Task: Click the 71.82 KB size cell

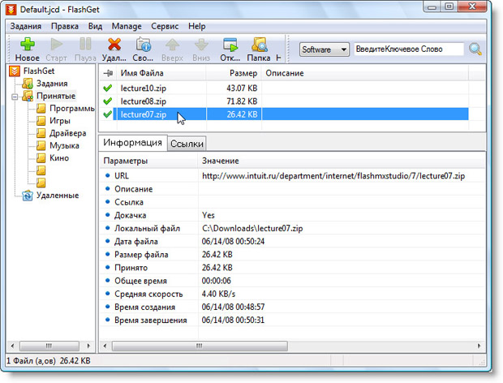Action: pos(242,101)
